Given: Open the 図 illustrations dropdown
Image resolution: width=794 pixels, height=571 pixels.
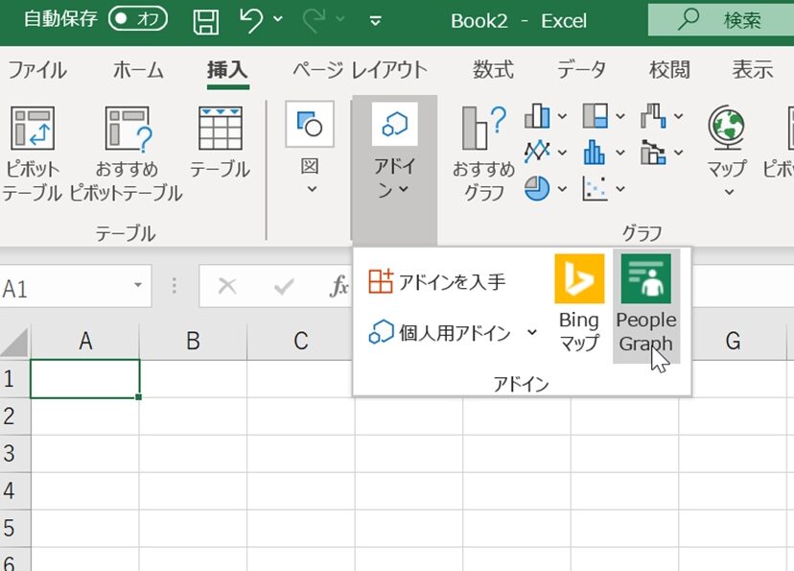Looking at the screenshot, I should (310, 148).
